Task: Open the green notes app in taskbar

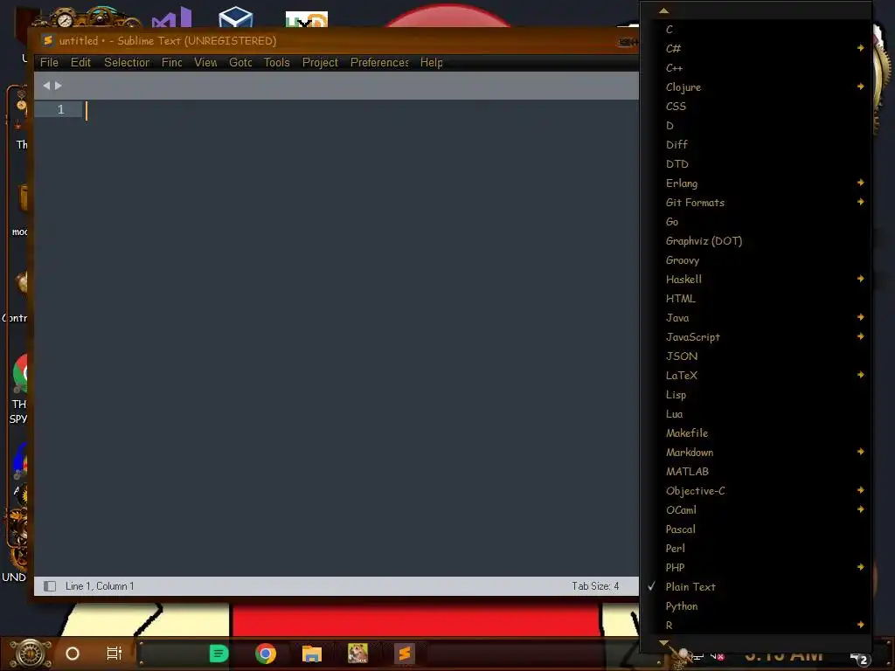Action: coord(219,654)
